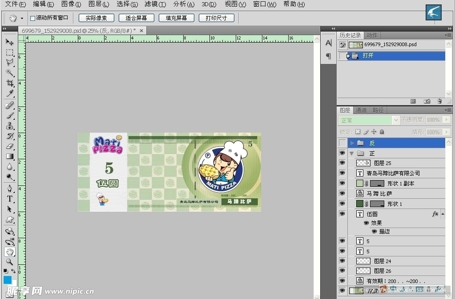Select the Healing Brush tool
Image resolution: width=455 pixels, height=299 pixels.
[10, 105]
